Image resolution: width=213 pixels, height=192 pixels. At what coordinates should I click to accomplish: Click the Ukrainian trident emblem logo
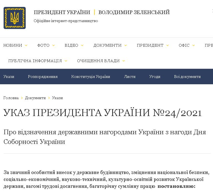point(14,18)
